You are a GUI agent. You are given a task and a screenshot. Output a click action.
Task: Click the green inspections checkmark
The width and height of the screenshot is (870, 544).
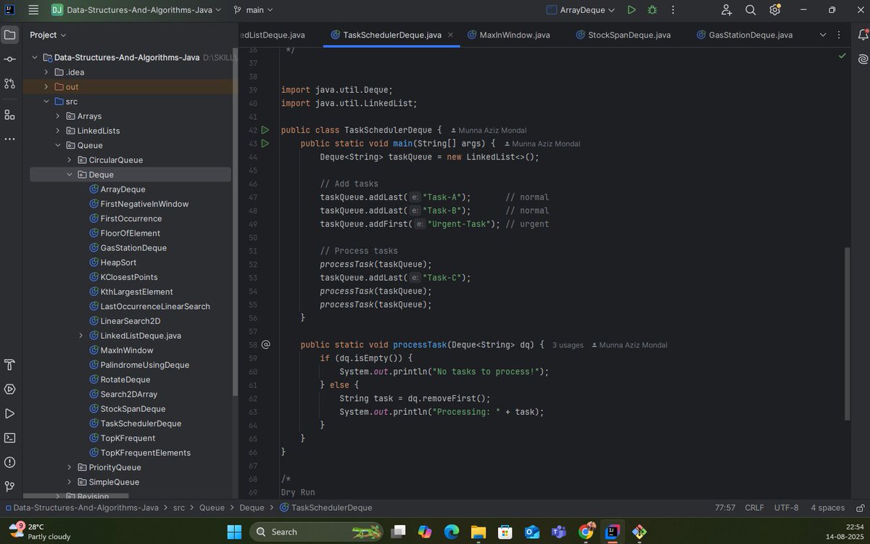click(x=842, y=55)
